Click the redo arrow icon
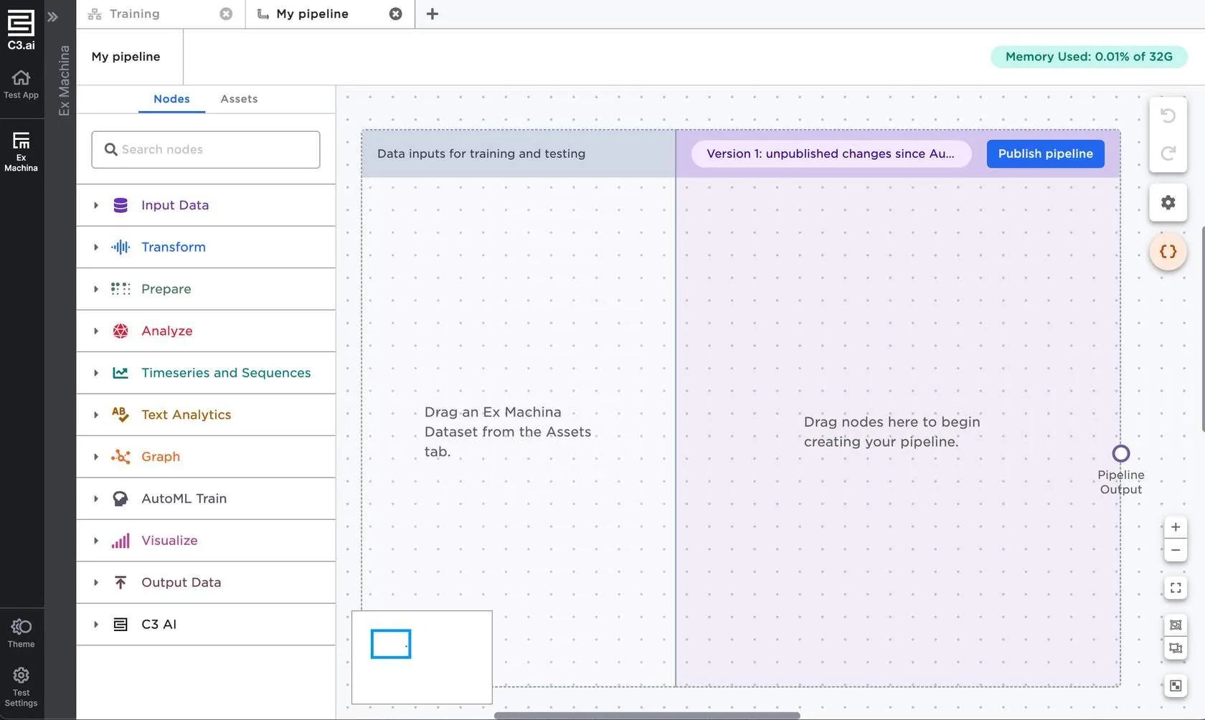 click(1168, 153)
